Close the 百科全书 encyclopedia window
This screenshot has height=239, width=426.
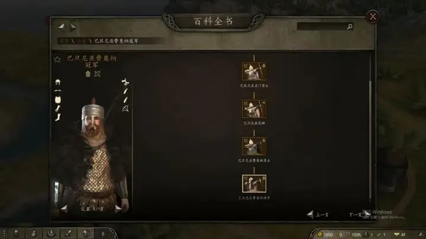point(373,17)
